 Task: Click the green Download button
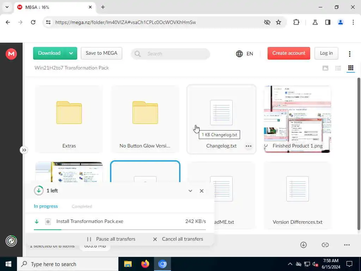(x=49, y=53)
